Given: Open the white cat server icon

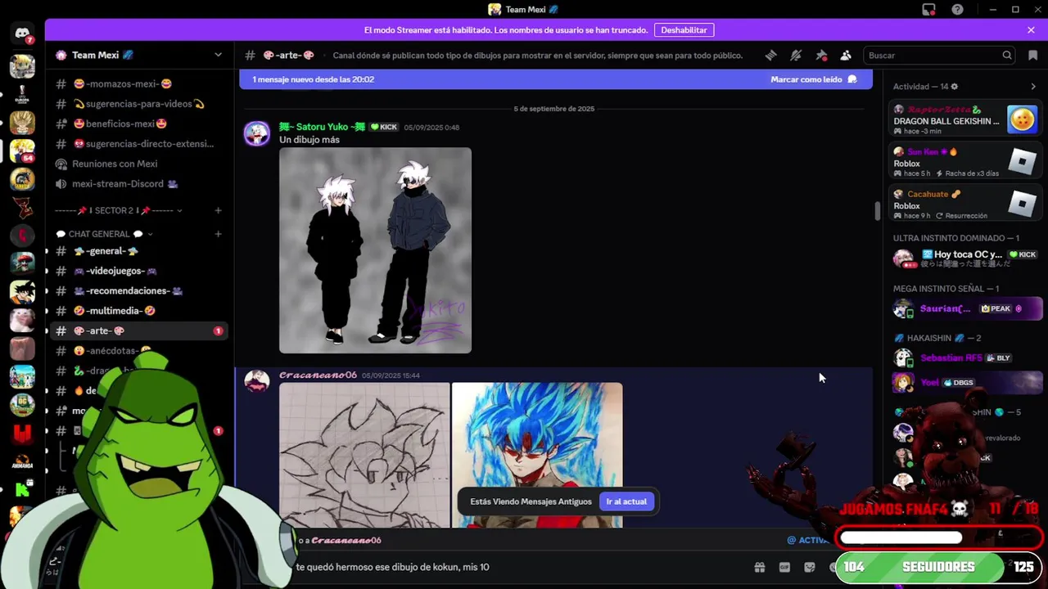Looking at the screenshot, I should pos(22,320).
